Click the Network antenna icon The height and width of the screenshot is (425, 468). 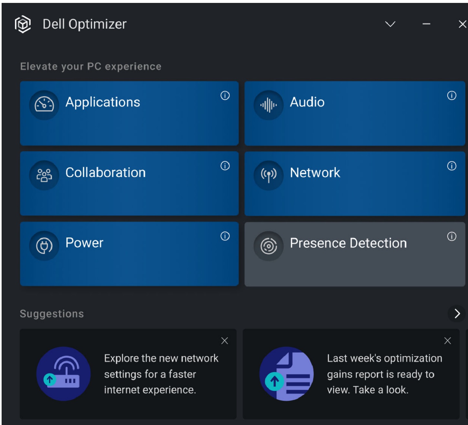pos(269,175)
